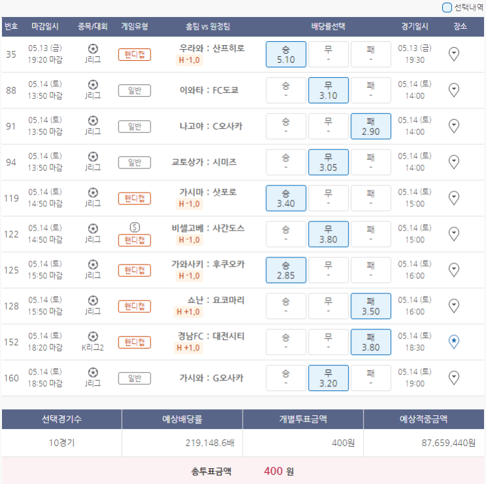Click the soccer ball icon in row 35

pyautogui.click(x=93, y=48)
